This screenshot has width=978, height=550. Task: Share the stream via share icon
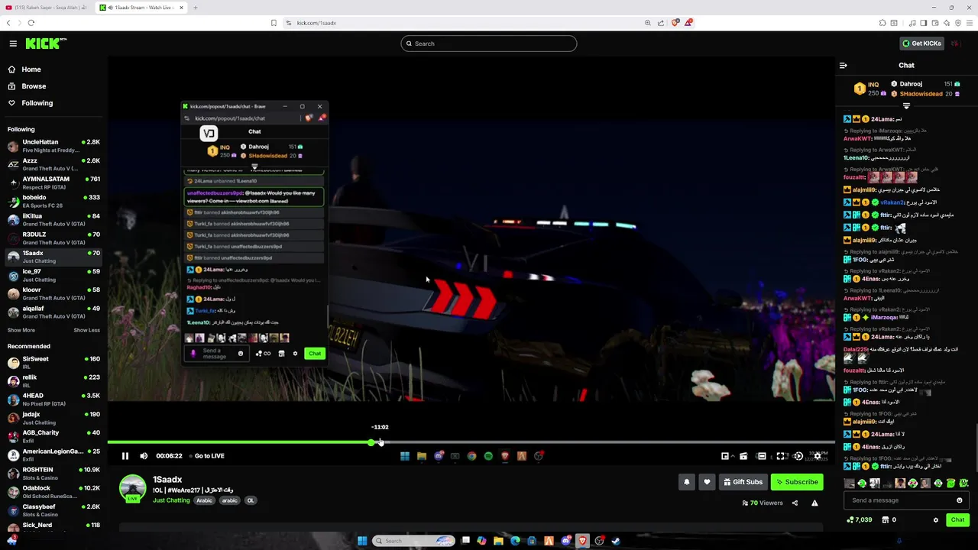click(795, 503)
